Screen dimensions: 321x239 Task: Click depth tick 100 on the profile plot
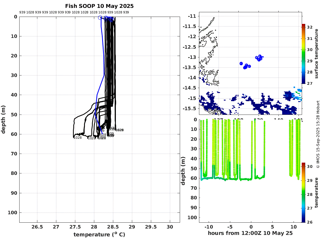(13, 212)
